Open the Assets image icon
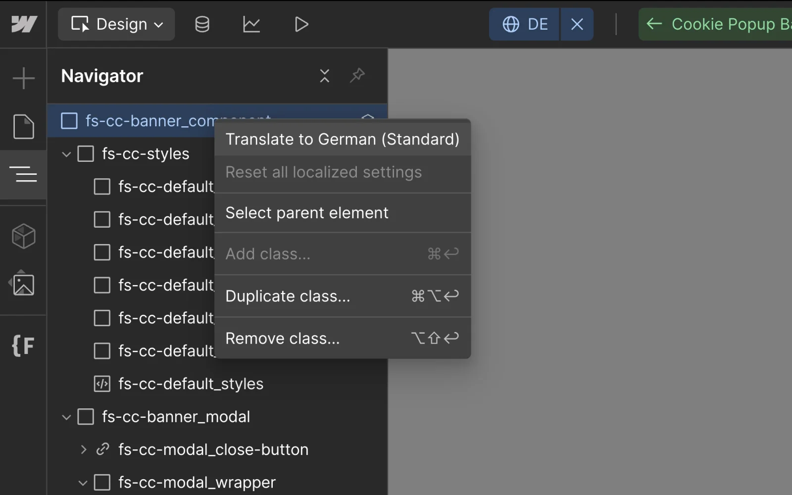This screenshot has height=495, width=792. [x=23, y=284]
